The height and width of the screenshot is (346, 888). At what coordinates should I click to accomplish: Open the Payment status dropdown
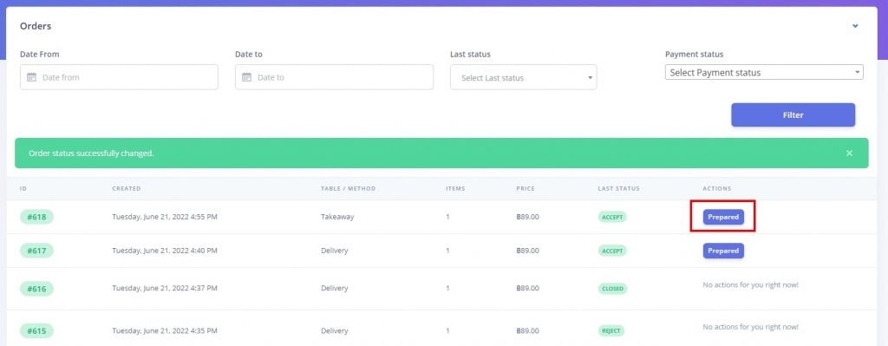pos(764,73)
